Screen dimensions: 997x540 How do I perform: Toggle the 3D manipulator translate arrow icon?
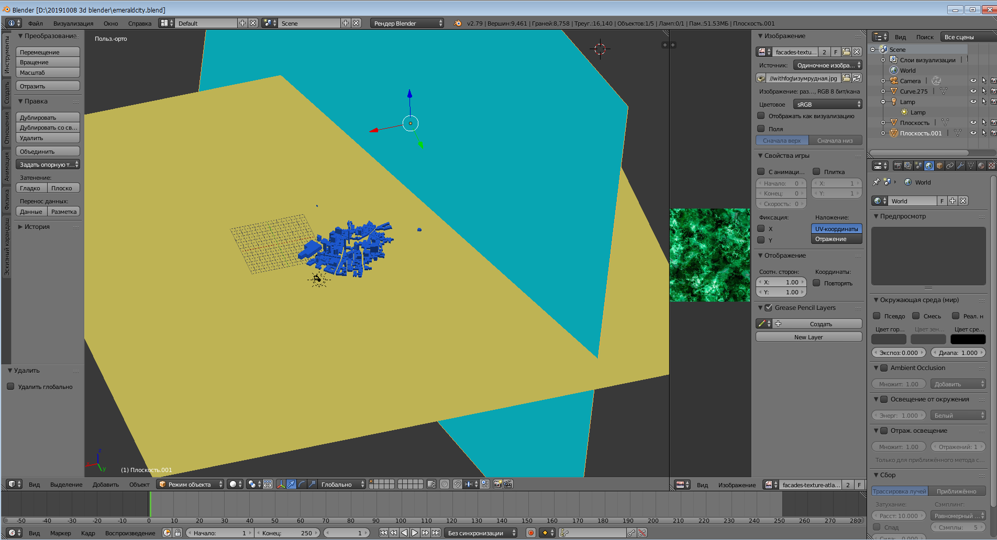[291, 484]
